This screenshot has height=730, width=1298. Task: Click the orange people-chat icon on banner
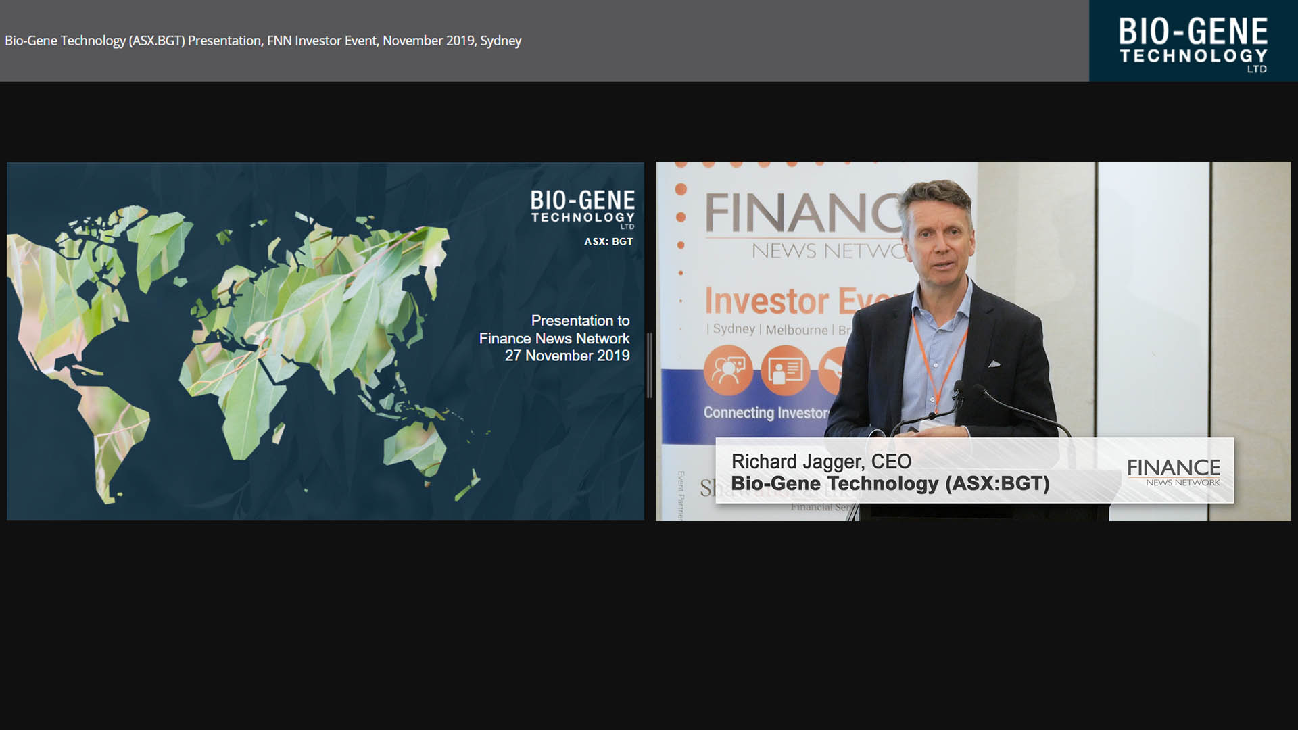(x=728, y=370)
